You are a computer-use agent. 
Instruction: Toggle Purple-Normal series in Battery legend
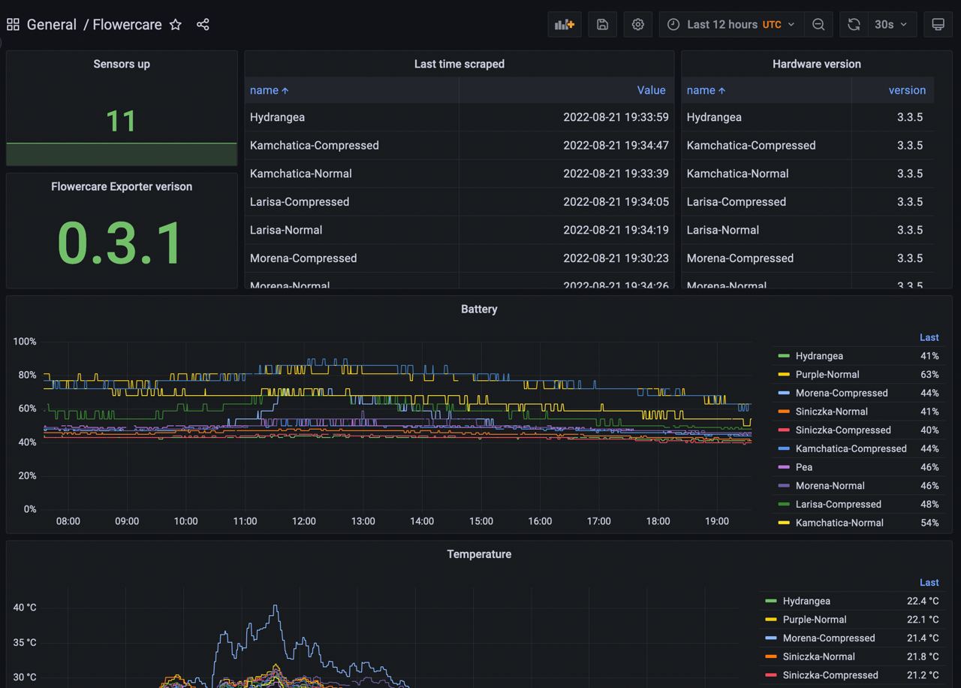coord(827,374)
